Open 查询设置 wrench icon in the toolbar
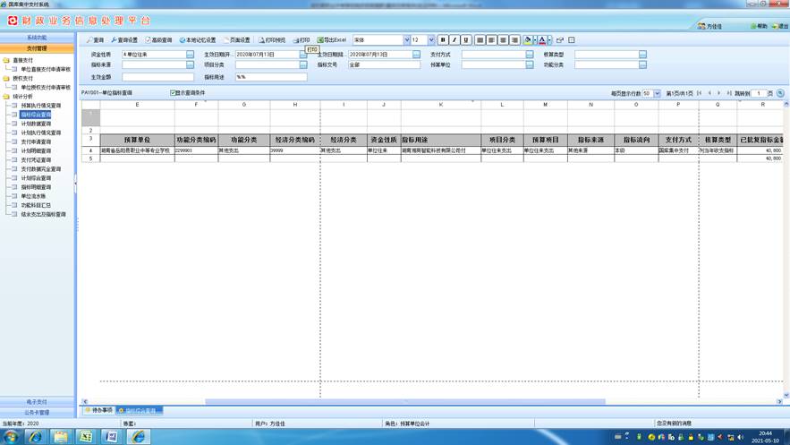The height and width of the screenshot is (445, 790). [114, 39]
